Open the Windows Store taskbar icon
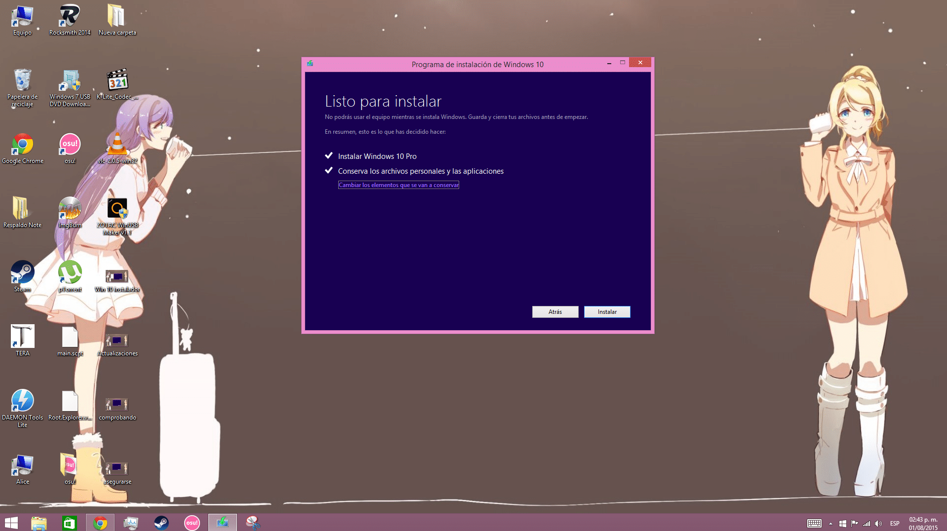 69,523
